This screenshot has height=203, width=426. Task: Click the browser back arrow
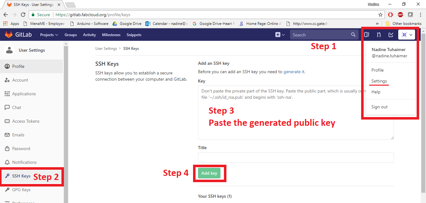5,15
